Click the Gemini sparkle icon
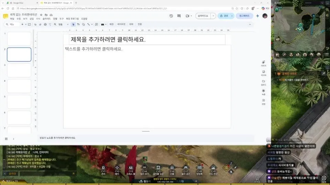This screenshot has width=330, height=185. pos(257,16)
